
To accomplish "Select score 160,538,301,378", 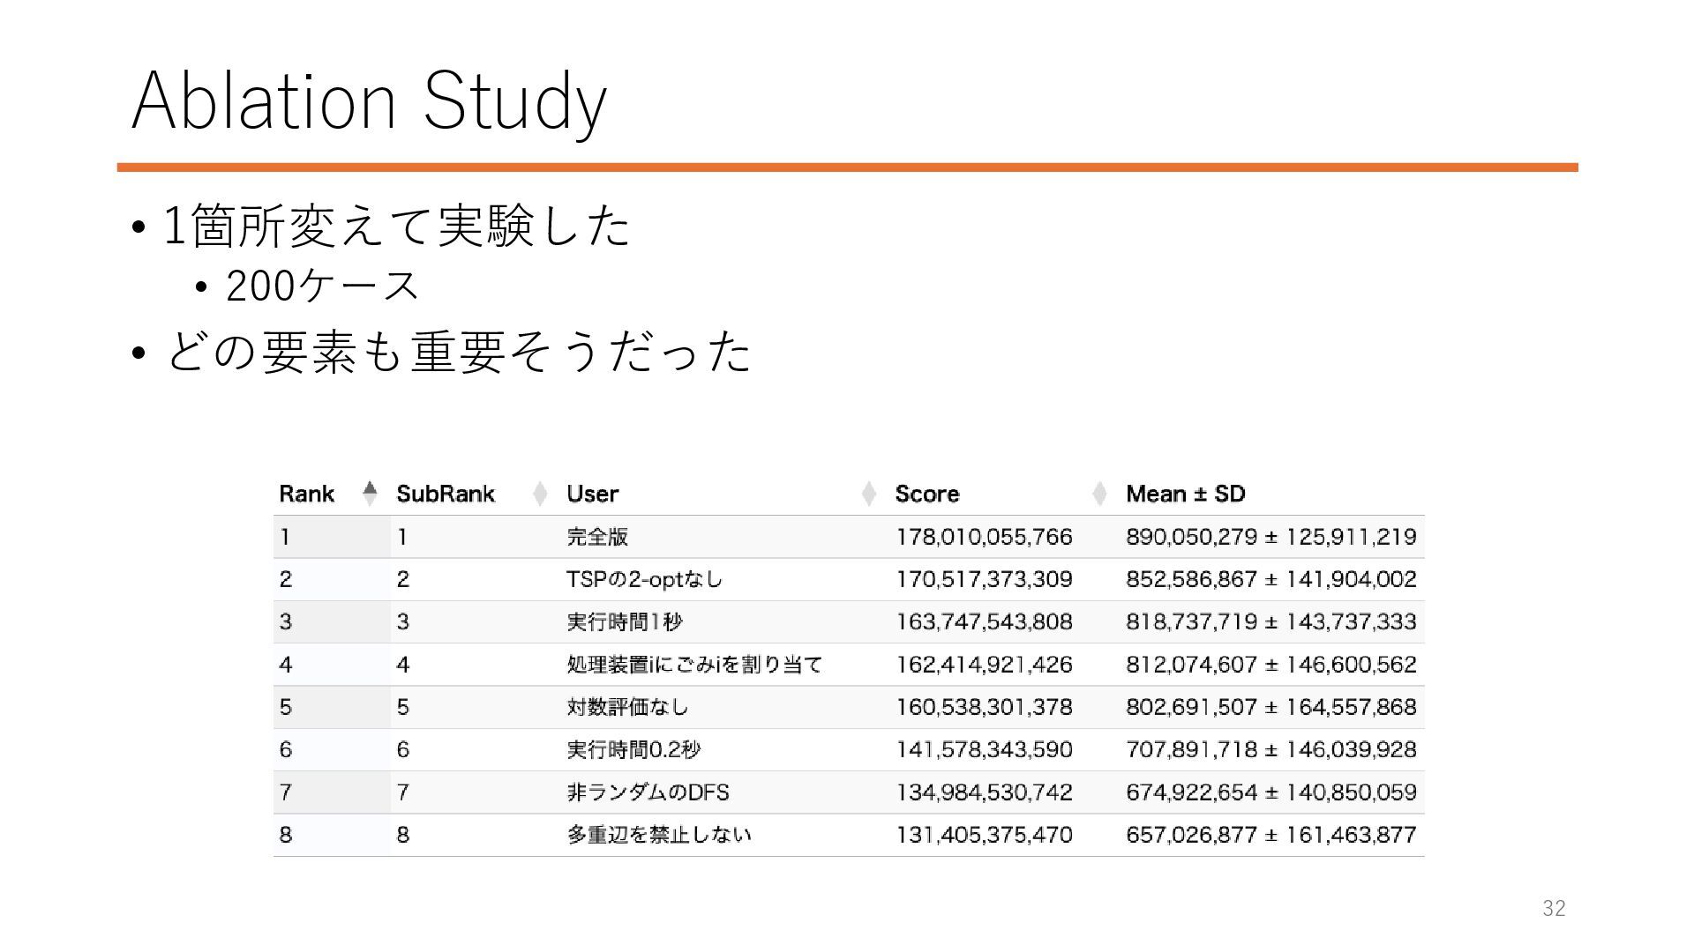I will click(984, 707).
